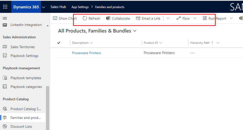Screen dimensions: 243x130
Task: Open LinkedIn integration in the sidebar
Action: point(26,25)
